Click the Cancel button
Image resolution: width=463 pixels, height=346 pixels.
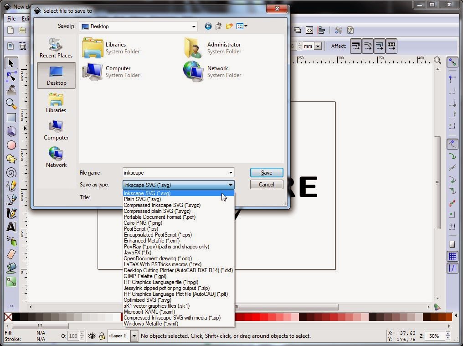[x=267, y=184]
